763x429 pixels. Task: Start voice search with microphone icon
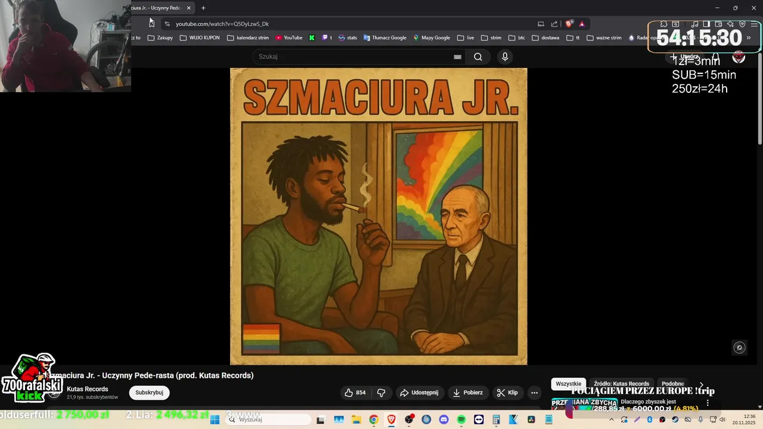(505, 57)
